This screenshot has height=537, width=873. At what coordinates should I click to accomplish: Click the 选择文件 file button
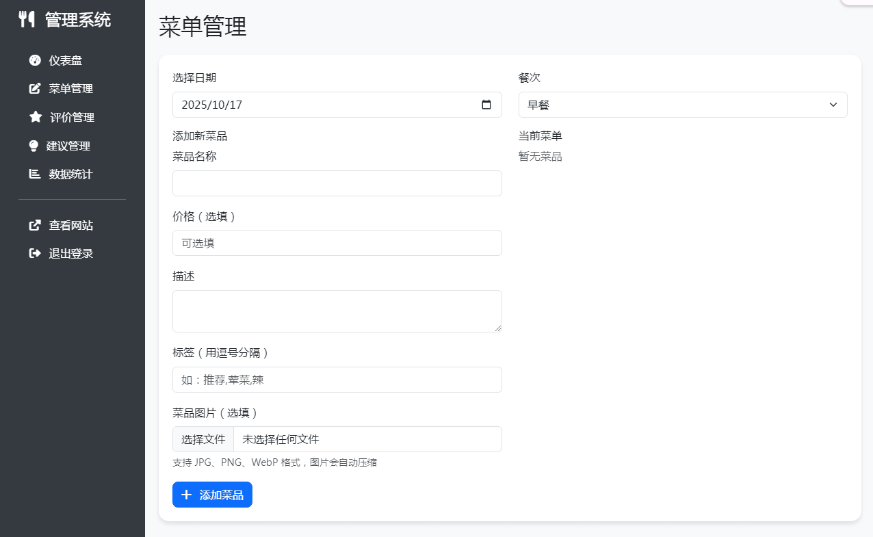point(203,439)
